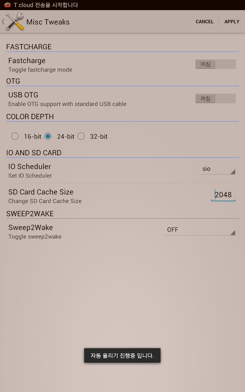
Task: Select the 24-bit color depth option
Action: 48,136
